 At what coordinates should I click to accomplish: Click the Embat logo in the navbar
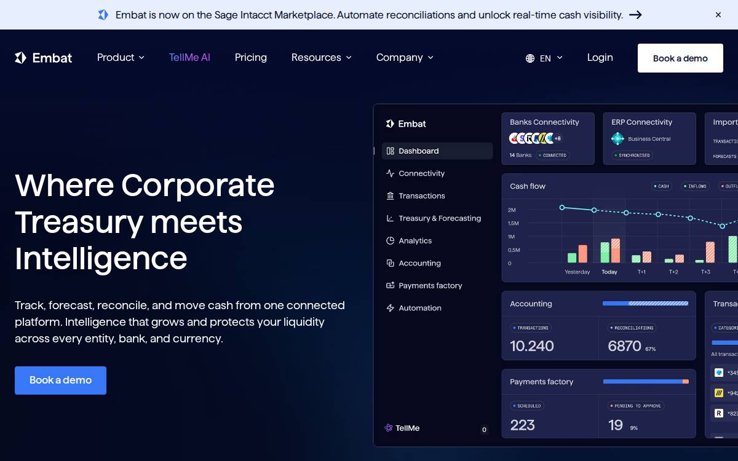click(x=44, y=58)
